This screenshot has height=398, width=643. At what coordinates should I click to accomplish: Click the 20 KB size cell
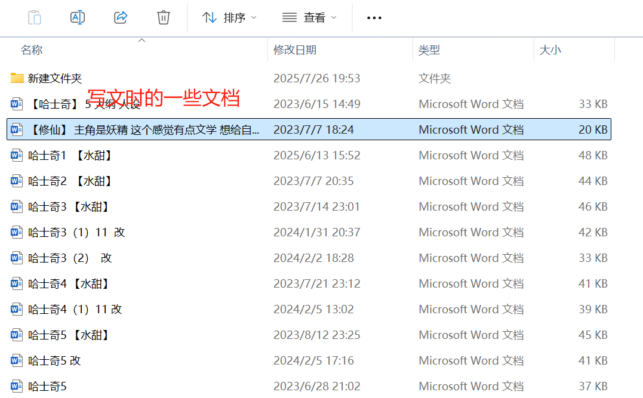point(593,129)
